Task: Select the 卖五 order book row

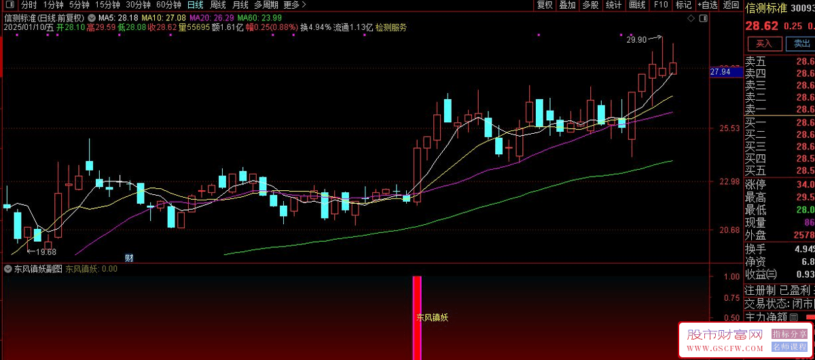Action: point(780,61)
